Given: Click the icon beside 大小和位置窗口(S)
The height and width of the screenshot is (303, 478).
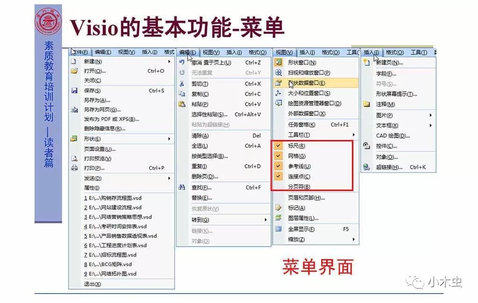Looking at the screenshot, I should pos(278,93).
